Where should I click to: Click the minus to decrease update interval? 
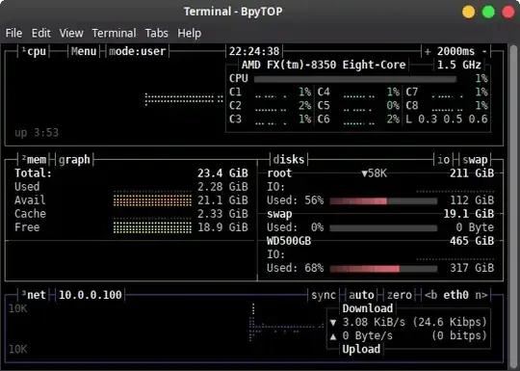click(x=484, y=51)
